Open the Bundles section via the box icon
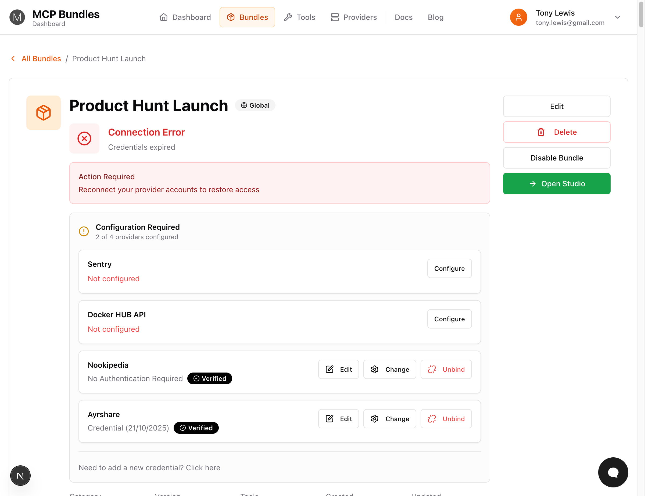This screenshot has height=496, width=645. click(x=231, y=17)
